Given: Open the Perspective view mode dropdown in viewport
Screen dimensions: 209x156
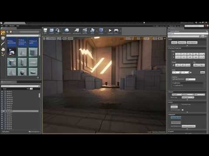Looking at the screenshot, I should [x=51, y=39].
